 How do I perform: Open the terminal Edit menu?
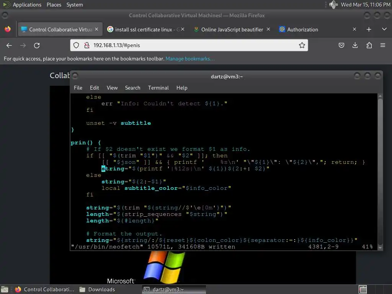pyautogui.click(x=95, y=88)
